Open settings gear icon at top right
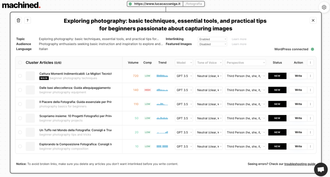 (x=324, y=7)
